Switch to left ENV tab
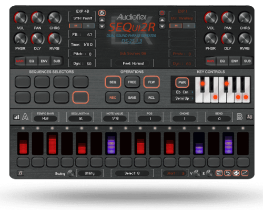Screen dimensions: 263x210 (x=44, y=61)
